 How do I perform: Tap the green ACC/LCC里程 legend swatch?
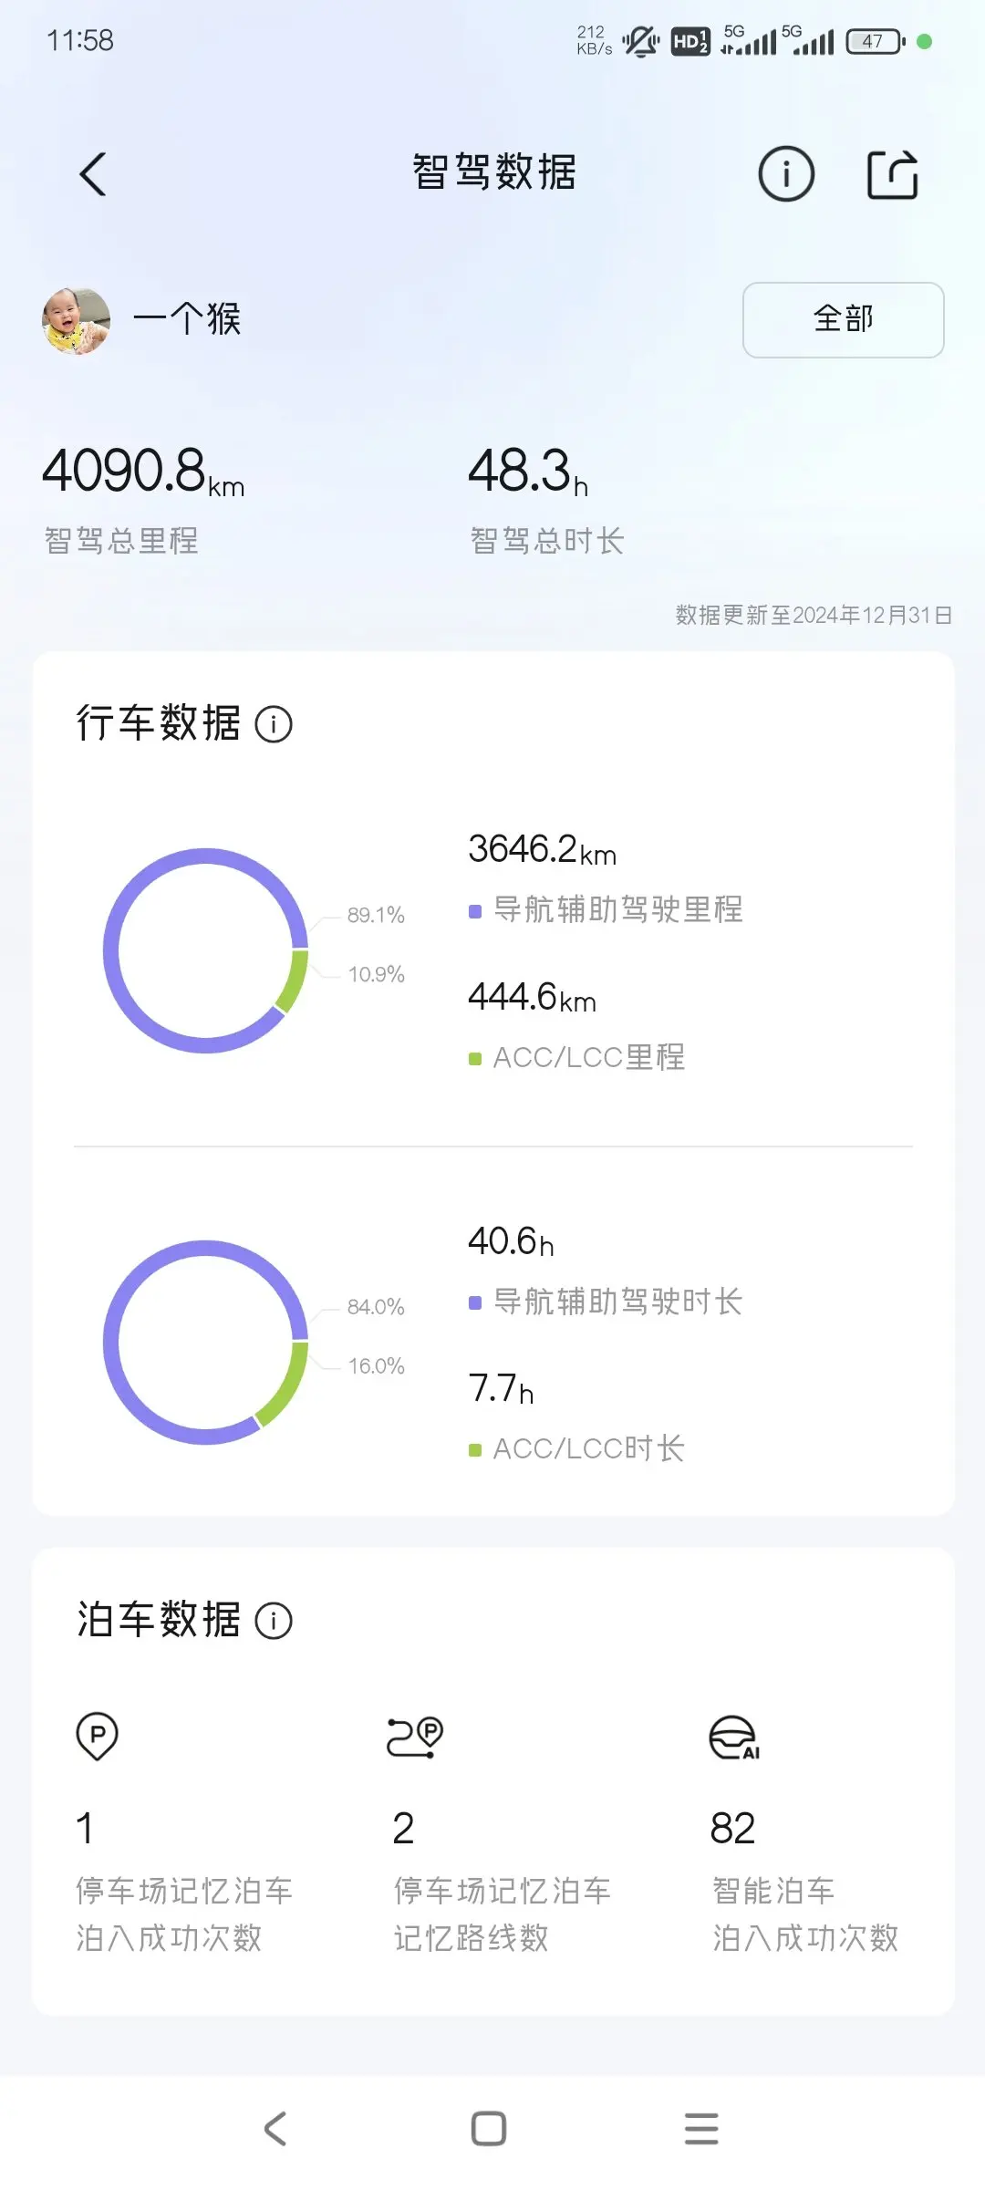click(x=475, y=1059)
